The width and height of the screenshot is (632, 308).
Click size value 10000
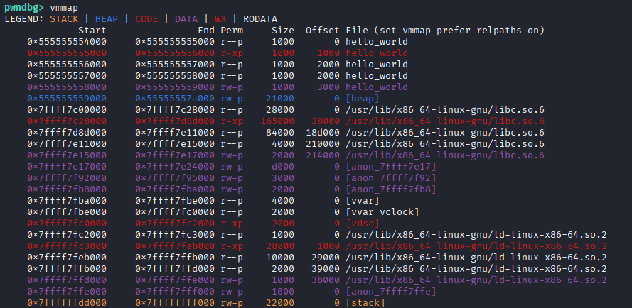tap(280, 258)
